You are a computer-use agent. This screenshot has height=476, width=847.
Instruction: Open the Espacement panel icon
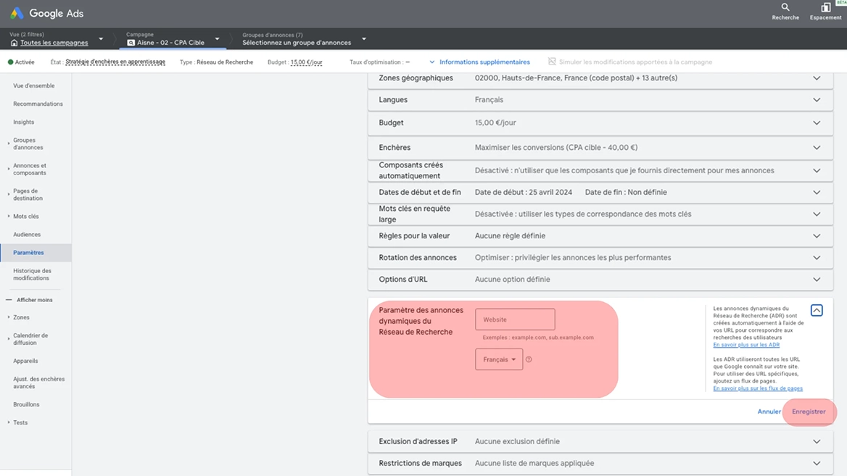coord(825,7)
